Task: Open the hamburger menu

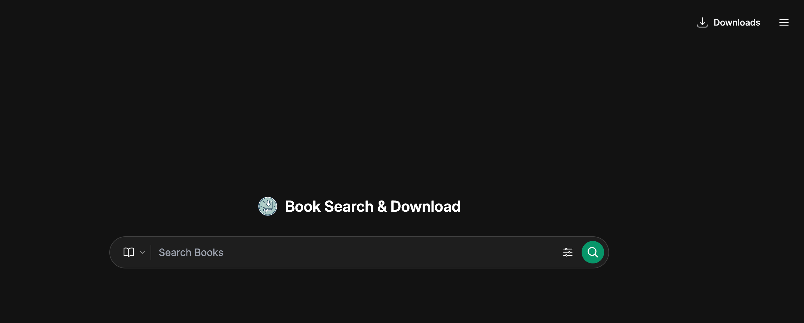Action: 784,22
